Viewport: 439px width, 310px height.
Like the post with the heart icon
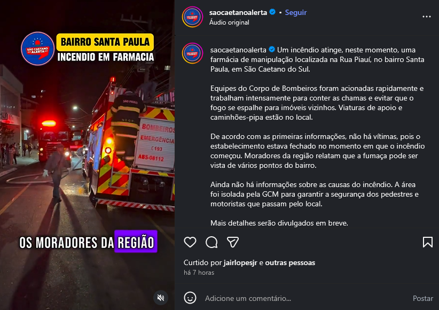click(x=190, y=242)
